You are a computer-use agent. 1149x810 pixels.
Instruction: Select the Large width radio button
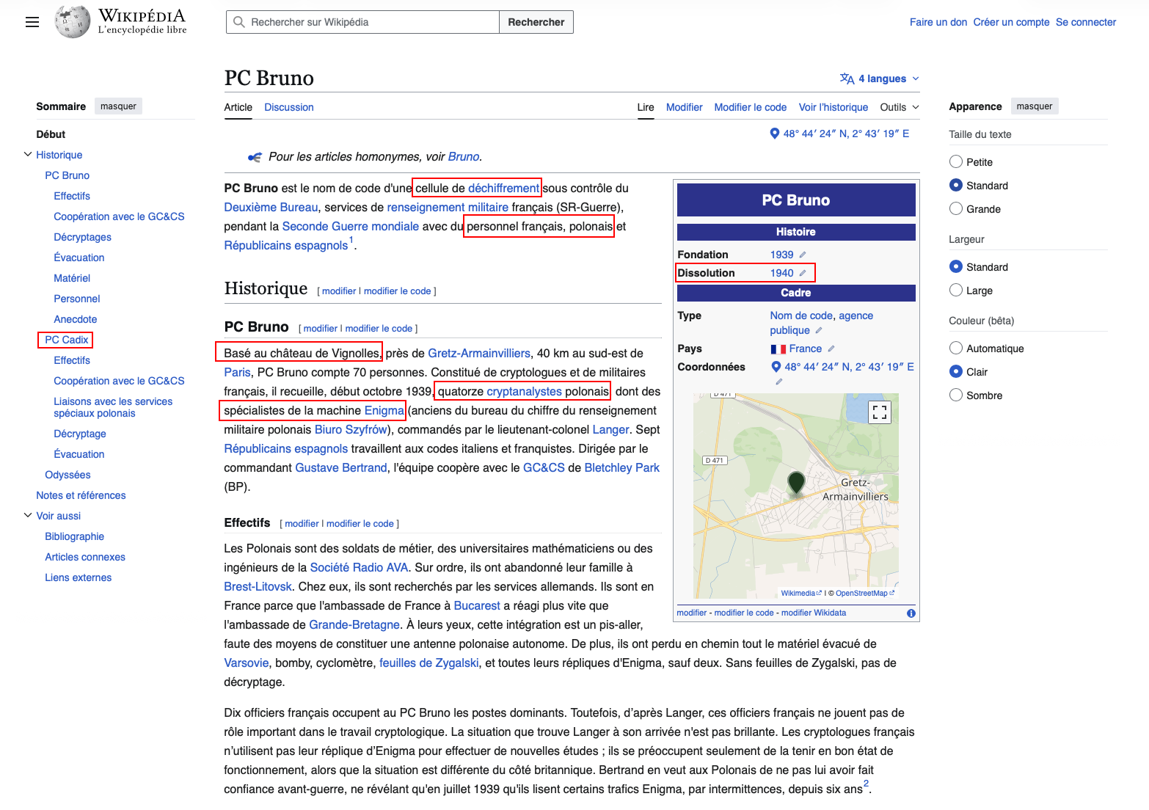click(956, 290)
